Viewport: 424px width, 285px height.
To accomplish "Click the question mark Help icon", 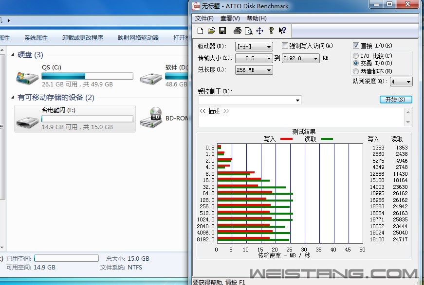I will [271, 31].
